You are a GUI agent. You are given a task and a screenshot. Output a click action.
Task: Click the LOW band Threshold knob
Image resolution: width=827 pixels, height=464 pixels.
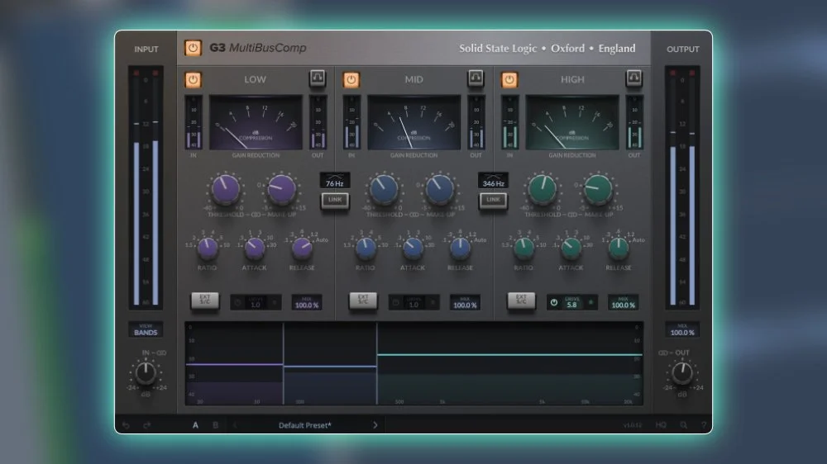click(x=226, y=189)
